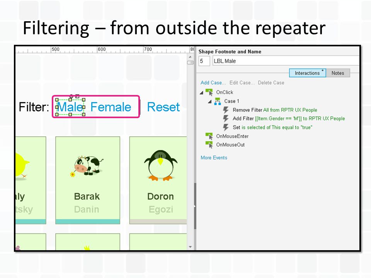This screenshot has height=278, width=371.
Task: Click the Add Case link
Action: [213, 83]
